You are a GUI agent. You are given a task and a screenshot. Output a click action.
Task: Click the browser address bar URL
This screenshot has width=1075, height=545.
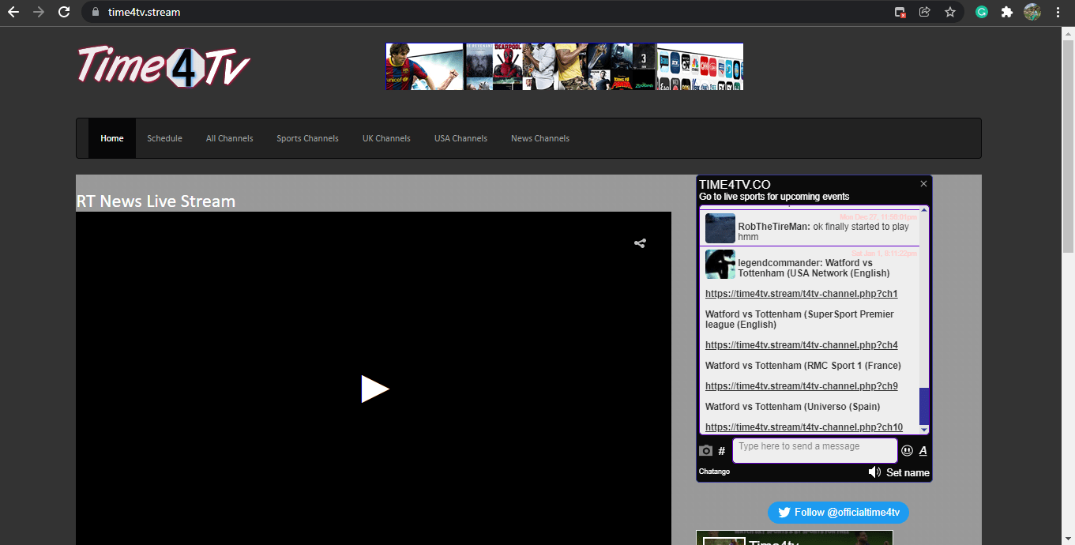click(x=145, y=13)
